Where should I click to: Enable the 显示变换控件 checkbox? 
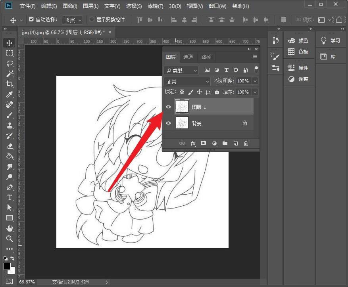(x=92, y=19)
